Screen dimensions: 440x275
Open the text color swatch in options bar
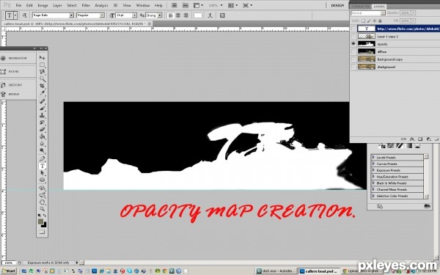click(198, 15)
